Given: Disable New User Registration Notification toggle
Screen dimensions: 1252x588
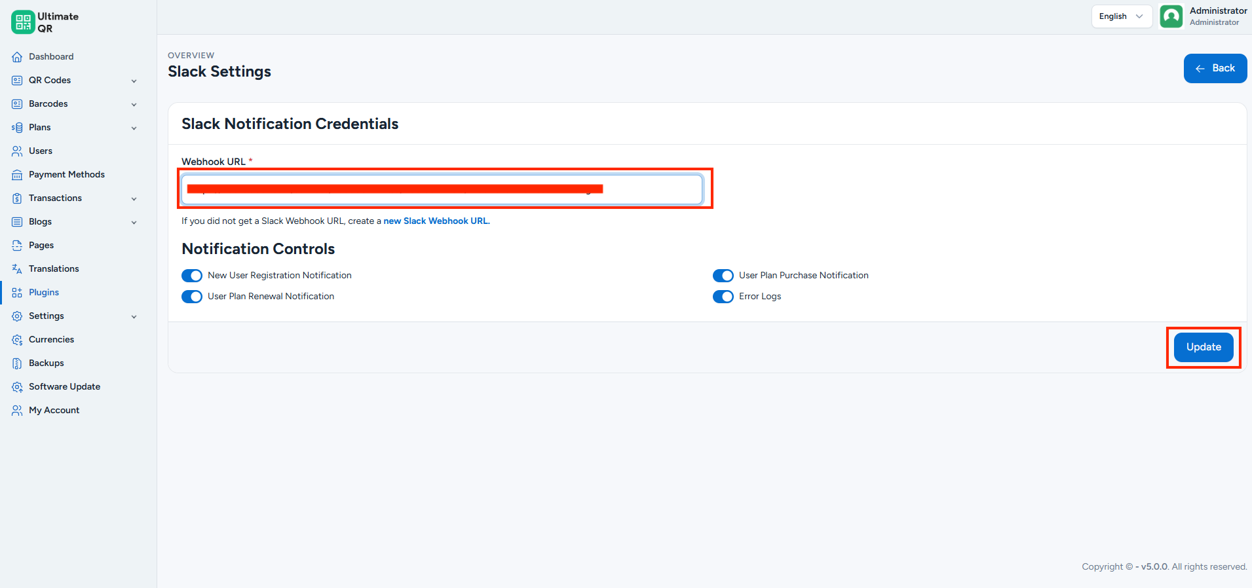Looking at the screenshot, I should click(x=192, y=276).
